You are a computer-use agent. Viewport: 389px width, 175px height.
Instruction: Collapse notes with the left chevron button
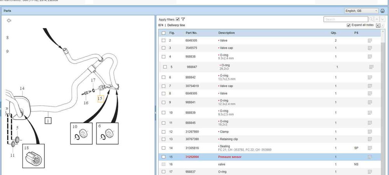[378, 25]
